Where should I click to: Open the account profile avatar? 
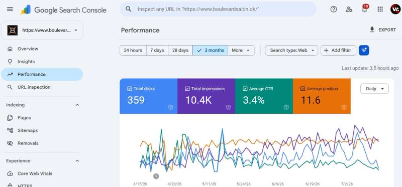(395, 9)
